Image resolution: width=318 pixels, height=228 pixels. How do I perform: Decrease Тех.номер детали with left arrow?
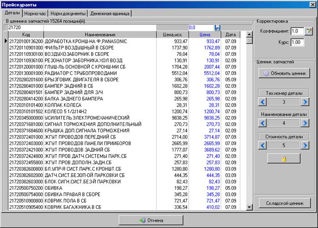(263, 102)
